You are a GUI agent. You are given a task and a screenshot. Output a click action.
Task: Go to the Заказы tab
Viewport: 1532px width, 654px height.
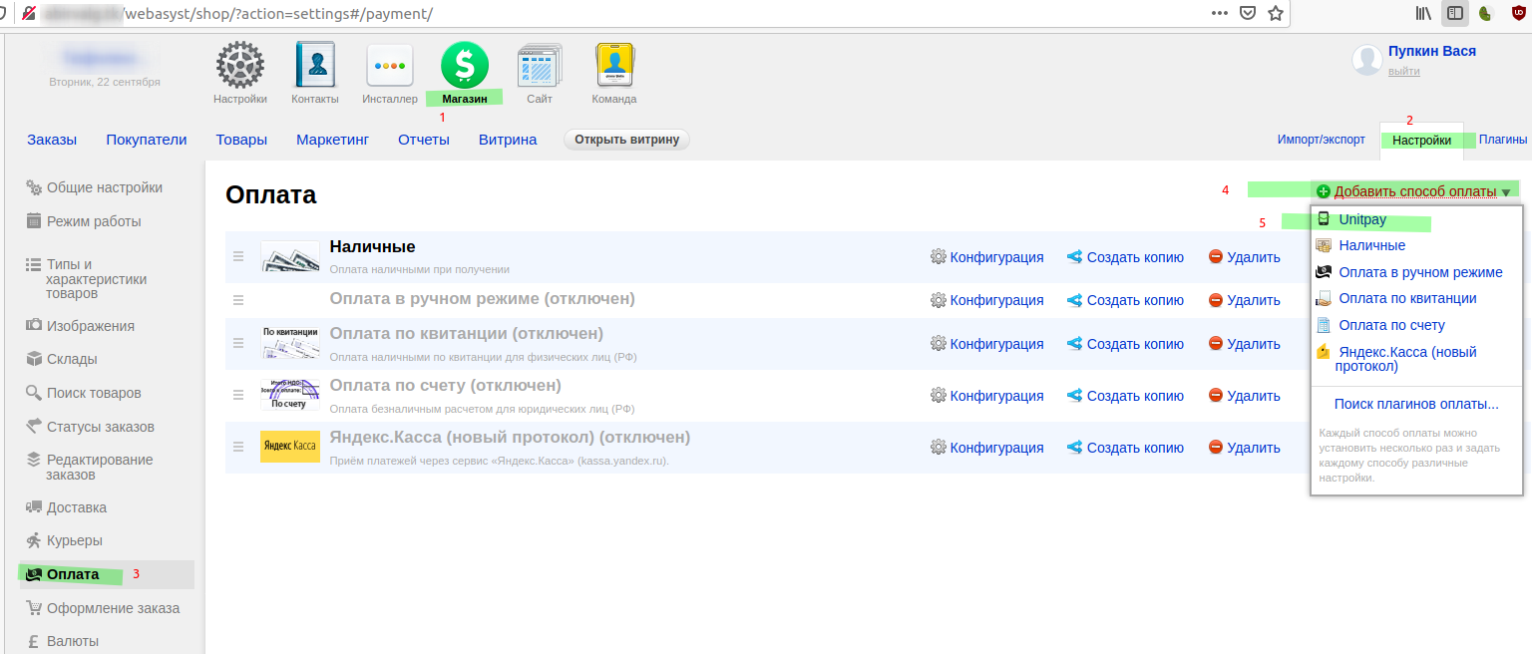(52, 140)
